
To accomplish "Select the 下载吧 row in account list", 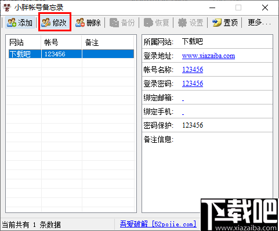I will [x=71, y=54].
